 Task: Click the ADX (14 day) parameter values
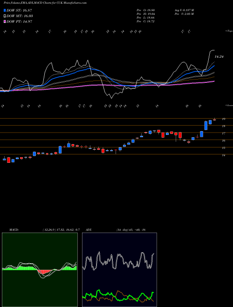130,230
